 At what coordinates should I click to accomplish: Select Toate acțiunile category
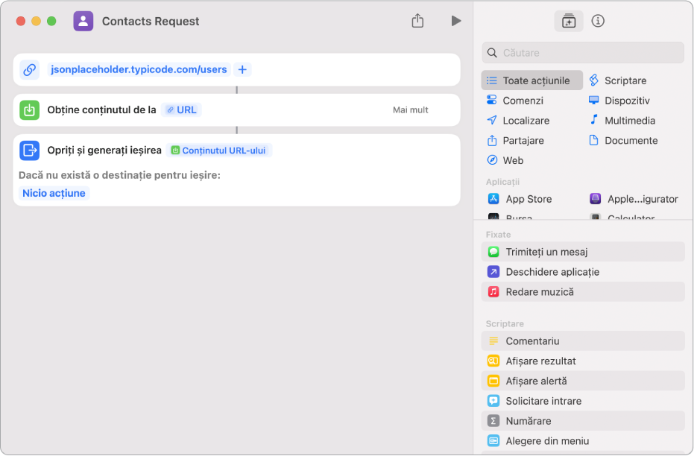pos(532,80)
